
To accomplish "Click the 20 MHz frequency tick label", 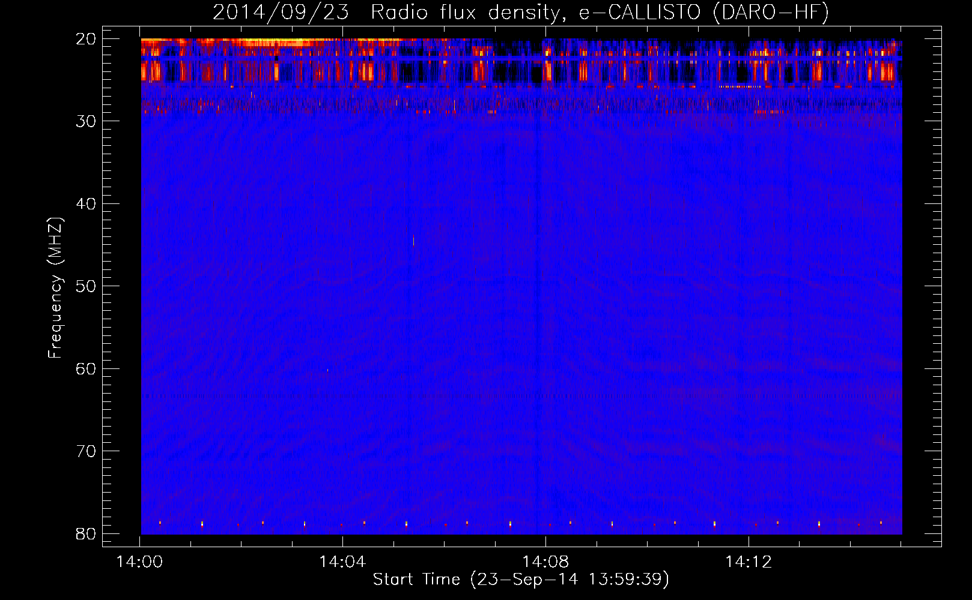I will pos(87,39).
